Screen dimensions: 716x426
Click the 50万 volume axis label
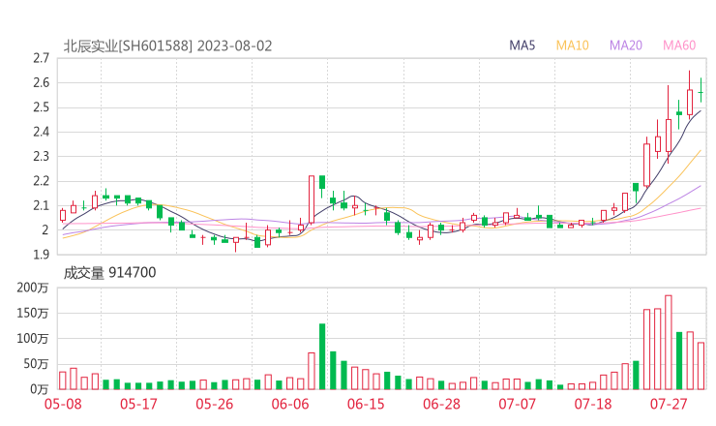click(36, 364)
